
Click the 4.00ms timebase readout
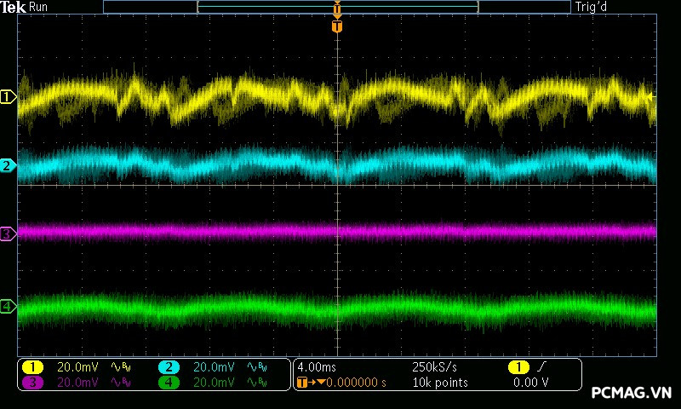(318, 367)
